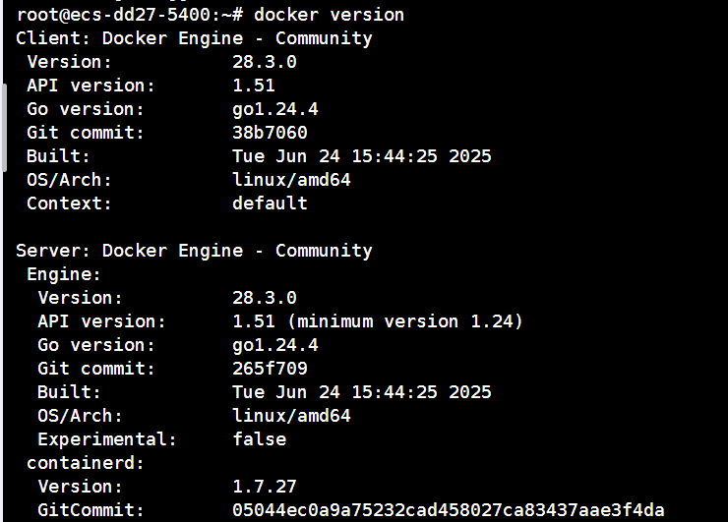Click client API version value 1.51

254,86
